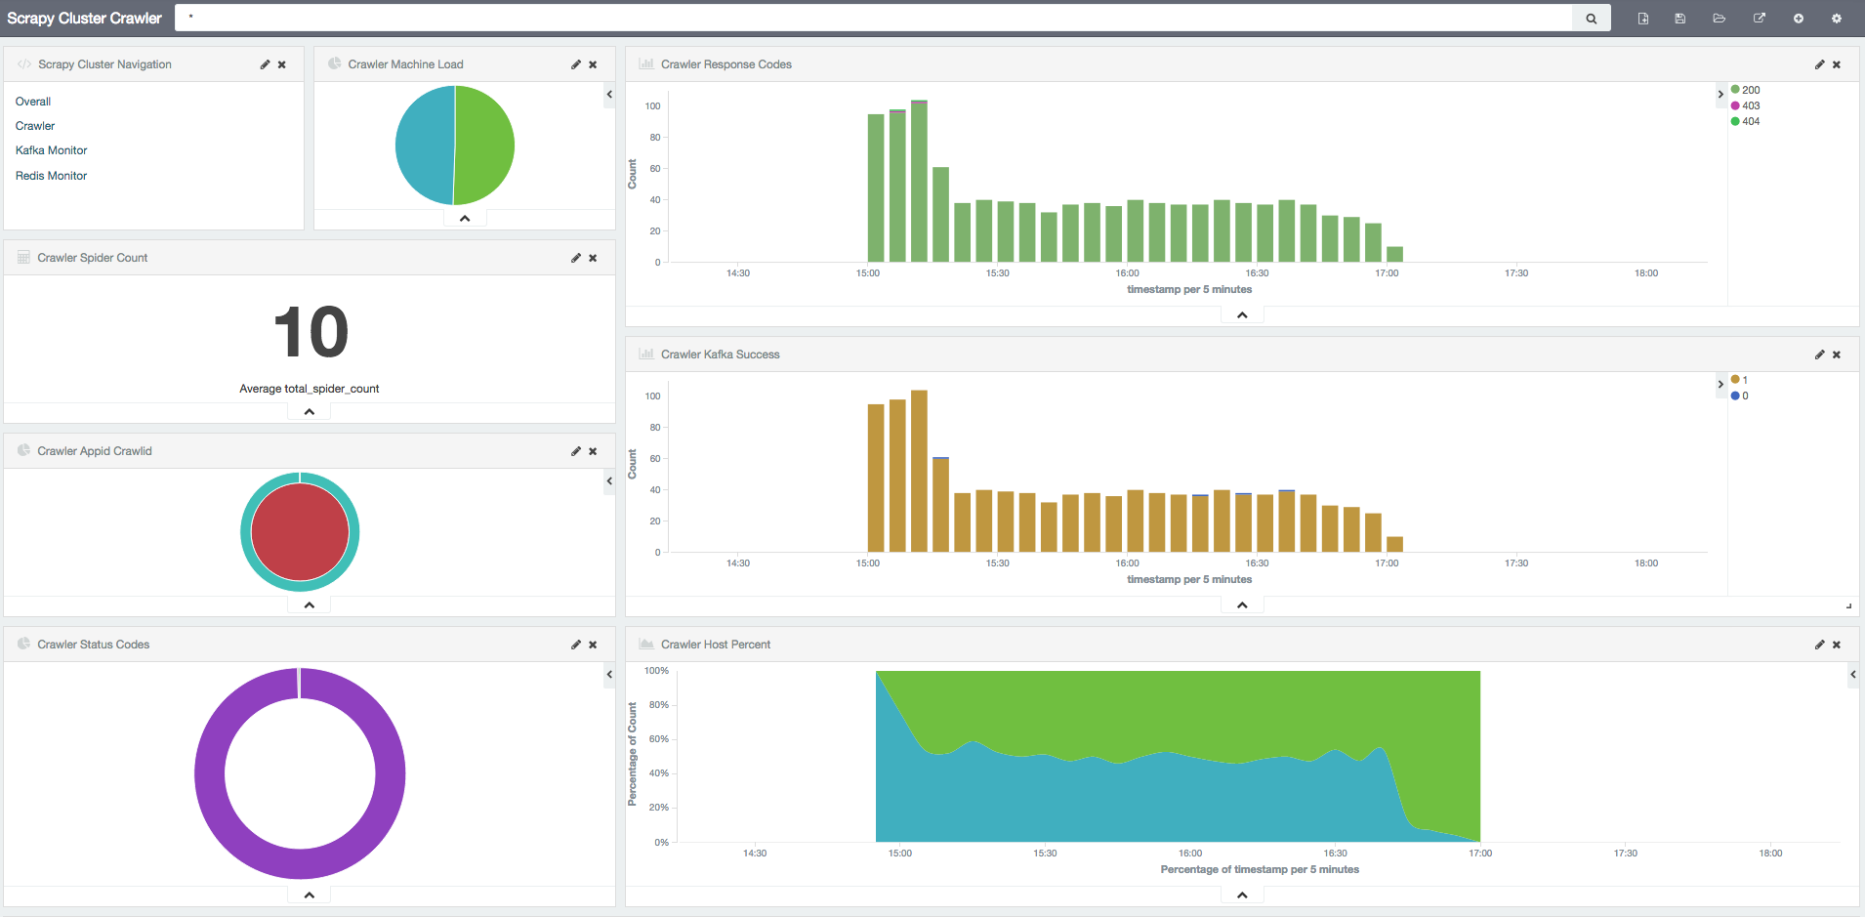
Task: Share the dashboard with the export icon
Action: coord(1760,19)
